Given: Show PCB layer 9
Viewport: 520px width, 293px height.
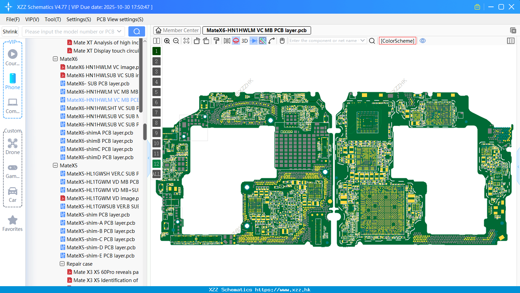Looking at the screenshot, I should coord(156,133).
